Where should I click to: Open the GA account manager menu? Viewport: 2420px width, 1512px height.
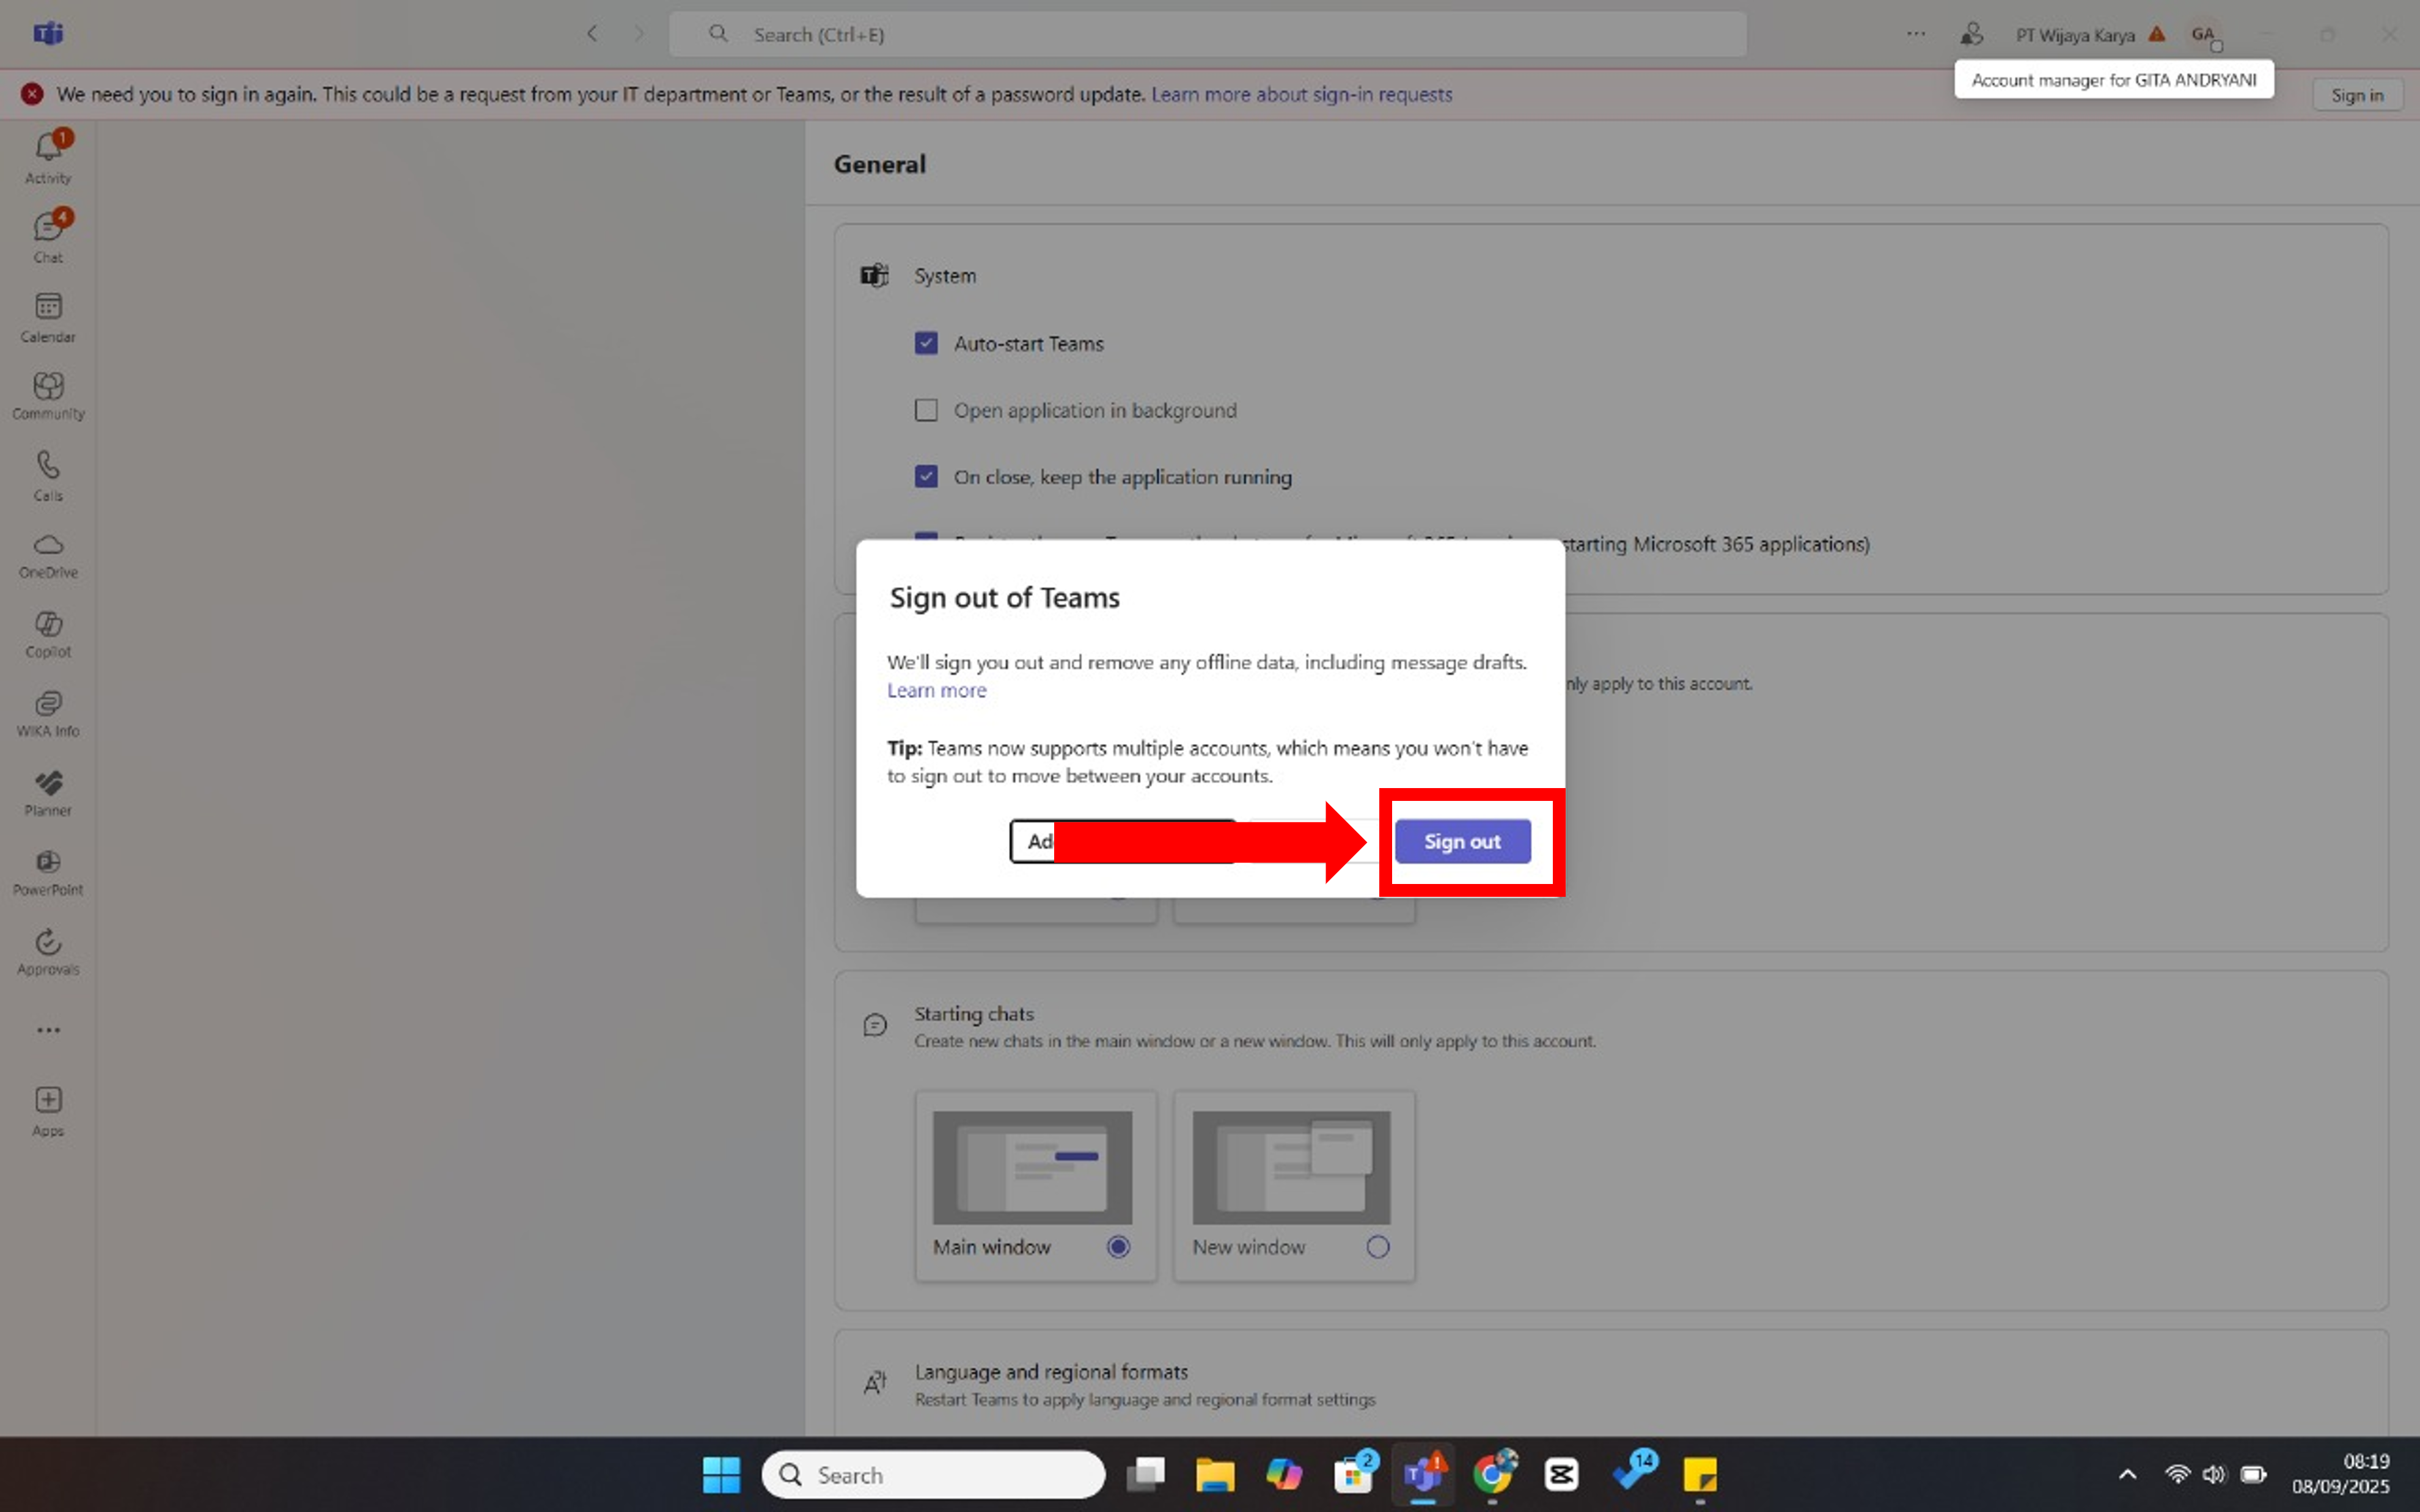click(x=2204, y=35)
